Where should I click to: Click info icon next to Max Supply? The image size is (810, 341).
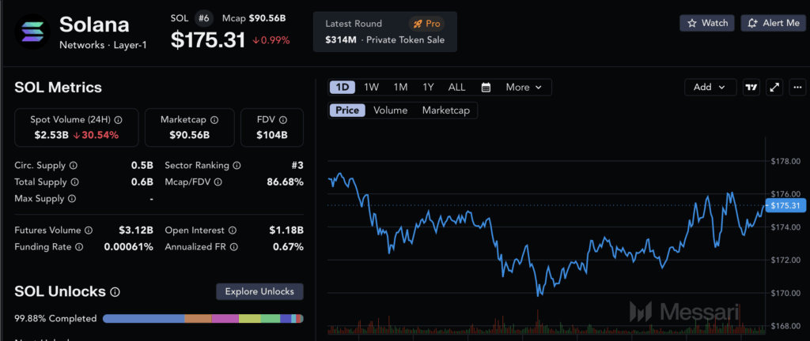click(72, 198)
